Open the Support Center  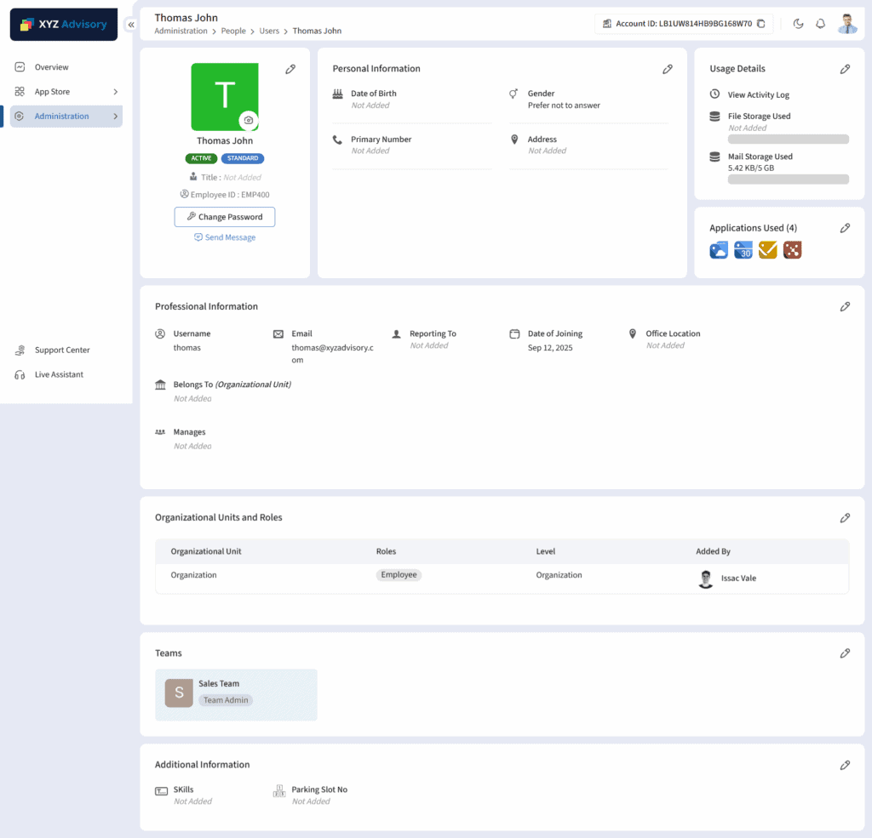pos(61,350)
